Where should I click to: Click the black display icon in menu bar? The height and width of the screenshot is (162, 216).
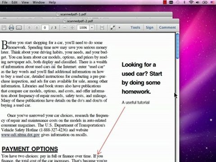[171, 2]
